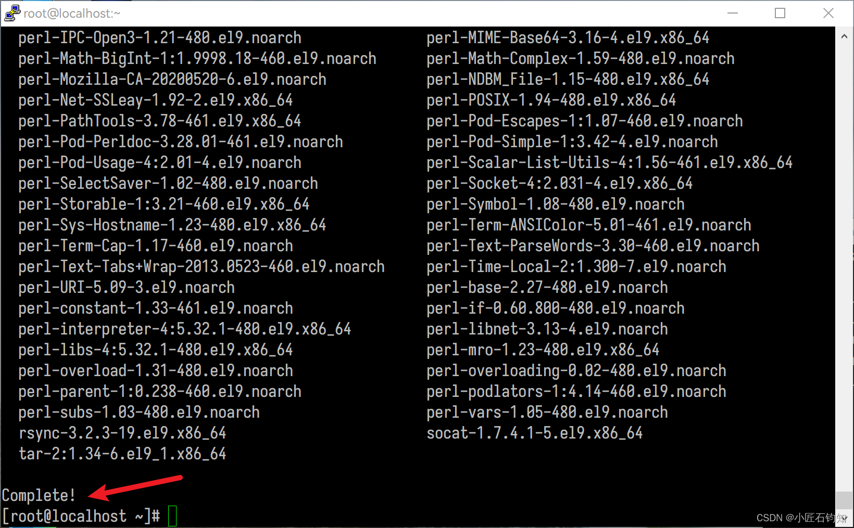Viewport: 854px width, 528px height.
Task: Click the PuTTY icon in title bar
Action: [x=12, y=14]
